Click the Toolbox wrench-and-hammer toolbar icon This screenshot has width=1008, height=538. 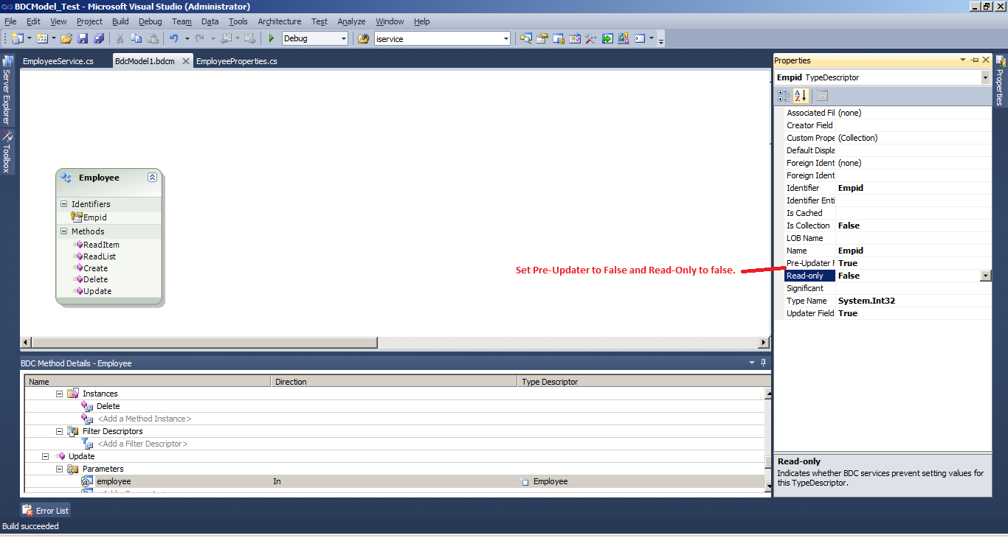[591, 38]
